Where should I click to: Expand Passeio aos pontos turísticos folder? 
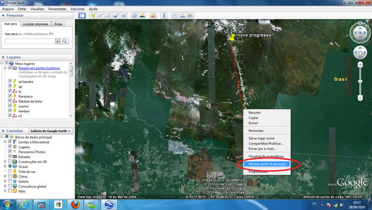[5, 68]
